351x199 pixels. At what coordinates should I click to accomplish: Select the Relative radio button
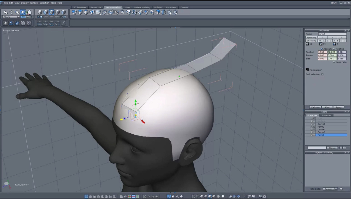click(334, 49)
